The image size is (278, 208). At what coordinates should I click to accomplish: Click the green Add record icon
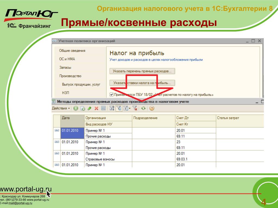76,108
